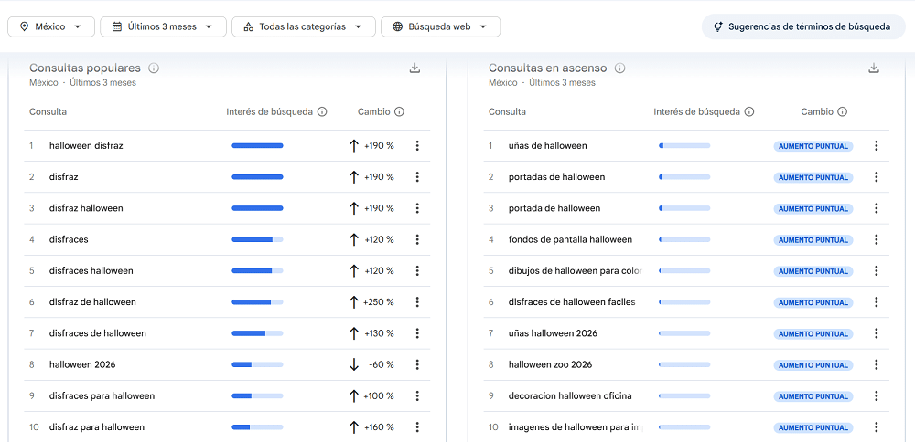Open the Últimos 3 meses date dropdown
Image resolution: width=915 pixels, height=442 pixels.
(x=164, y=26)
